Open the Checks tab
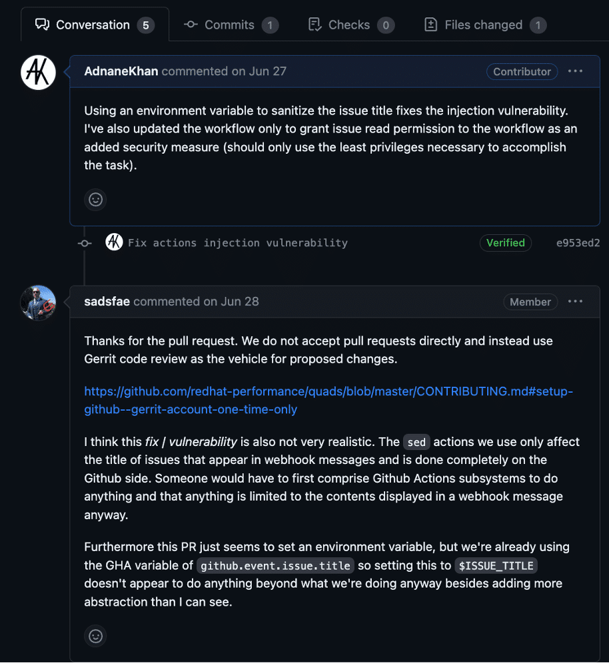The height and width of the screenshot is (663, 609). [348, 24]
